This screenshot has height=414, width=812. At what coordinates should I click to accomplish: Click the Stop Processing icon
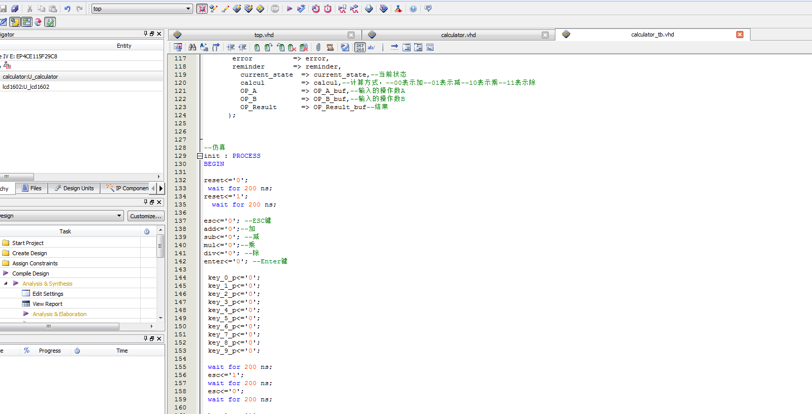[x=275, y=9]
